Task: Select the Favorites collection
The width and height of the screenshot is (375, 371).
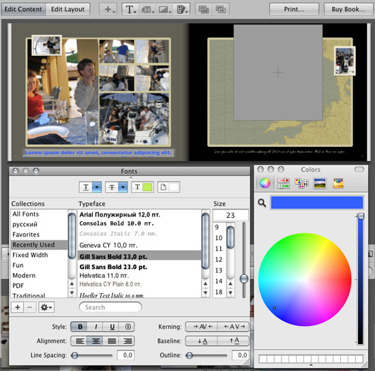Action: click(x=26, y=234)
